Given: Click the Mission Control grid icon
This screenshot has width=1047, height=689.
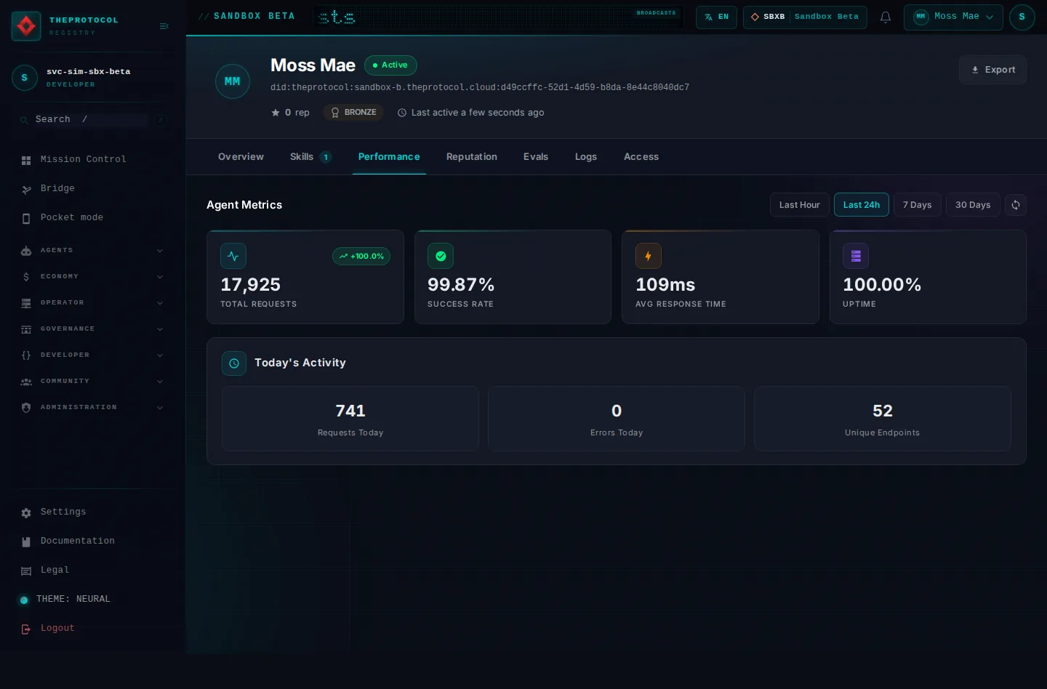Looking at the screenshot, I should click(26, 160).
